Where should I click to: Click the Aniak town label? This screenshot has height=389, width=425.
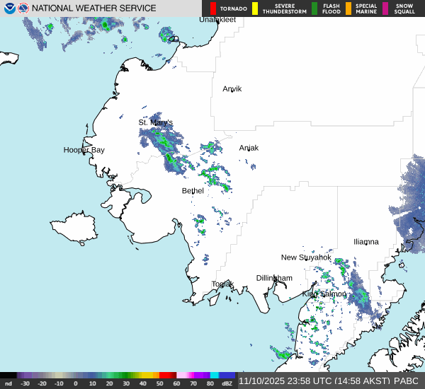[x=249, y=148]
